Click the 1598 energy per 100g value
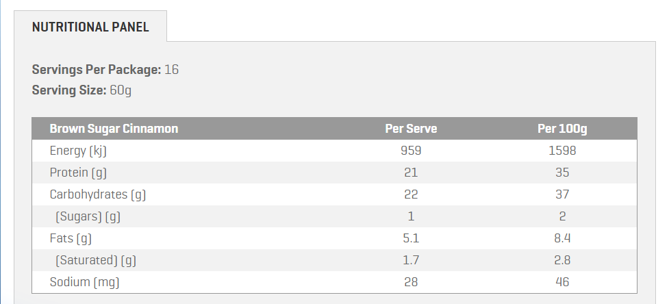 pos(562,151)
